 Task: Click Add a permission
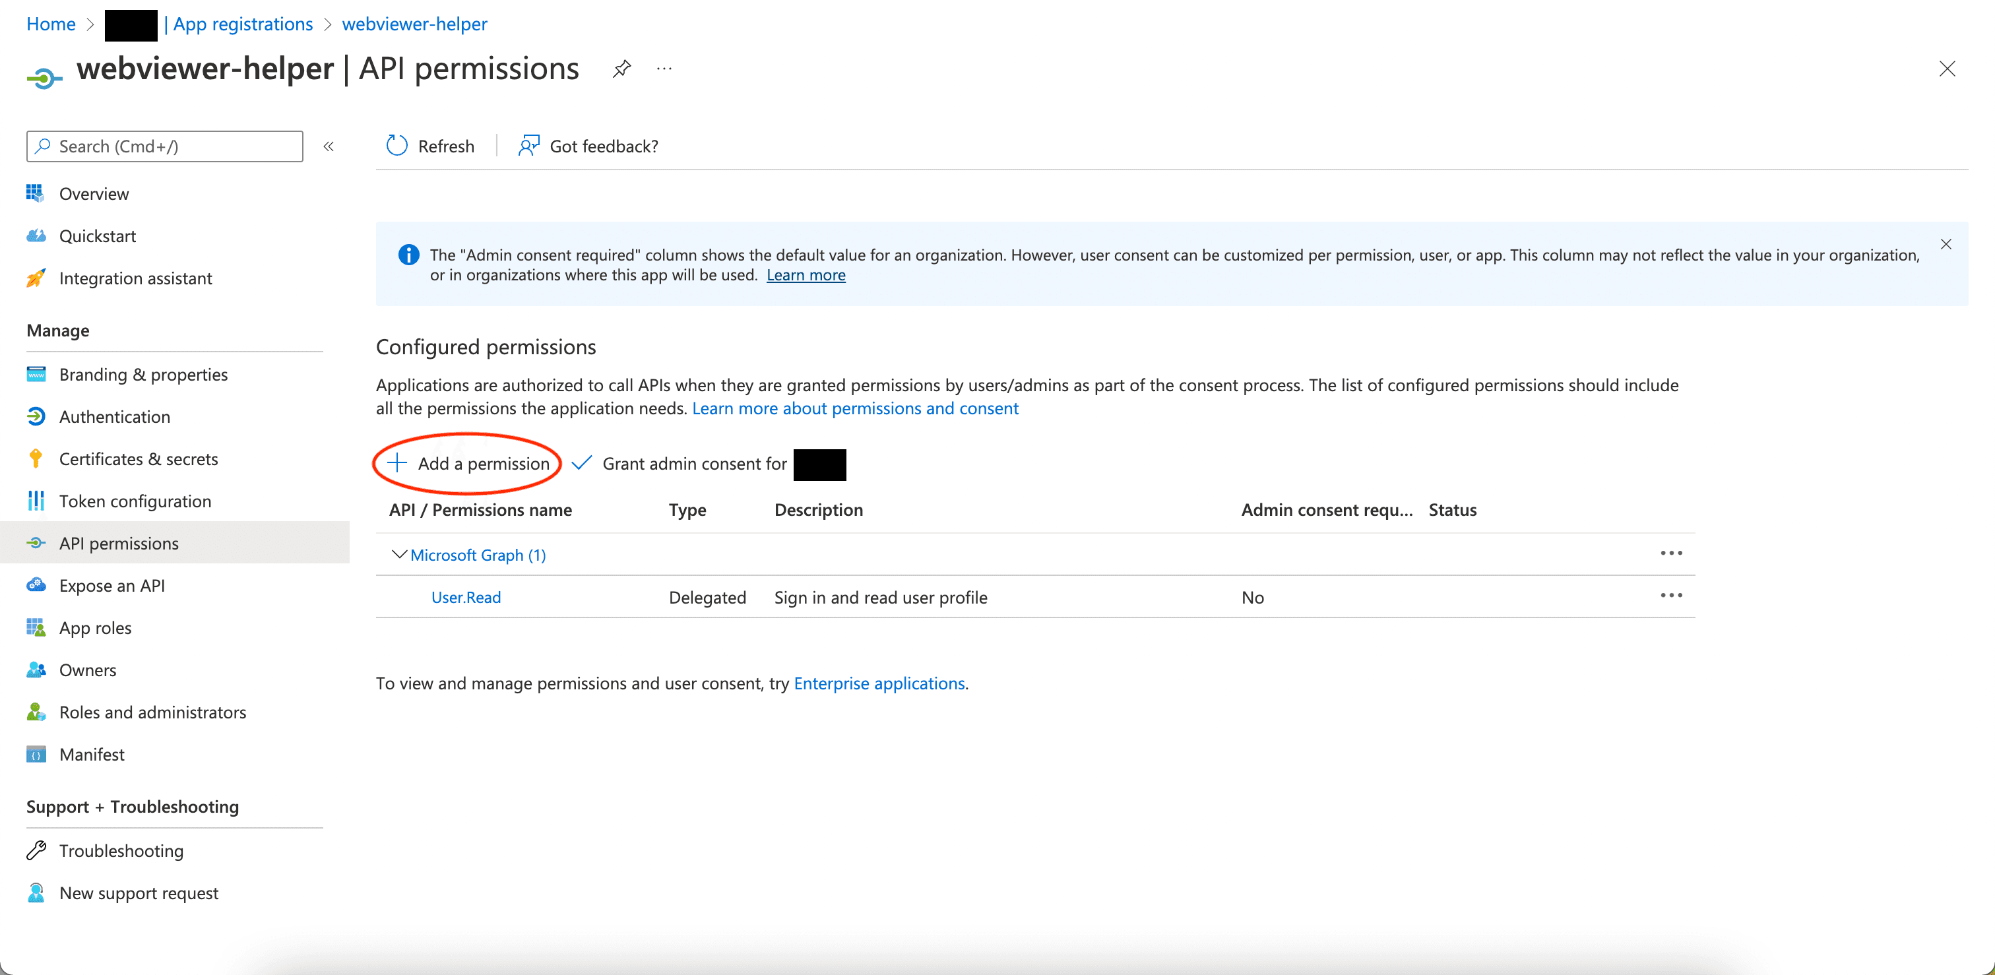[468, 463]
